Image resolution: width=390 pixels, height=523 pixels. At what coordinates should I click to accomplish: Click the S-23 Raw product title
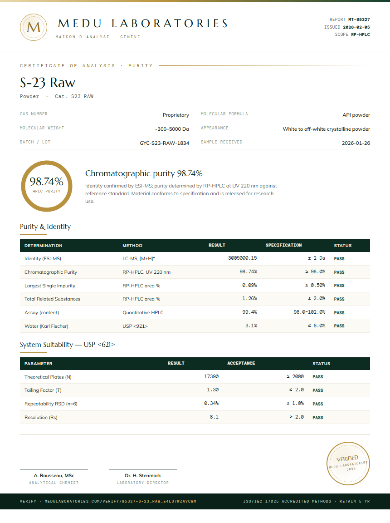tap(48, 82)
